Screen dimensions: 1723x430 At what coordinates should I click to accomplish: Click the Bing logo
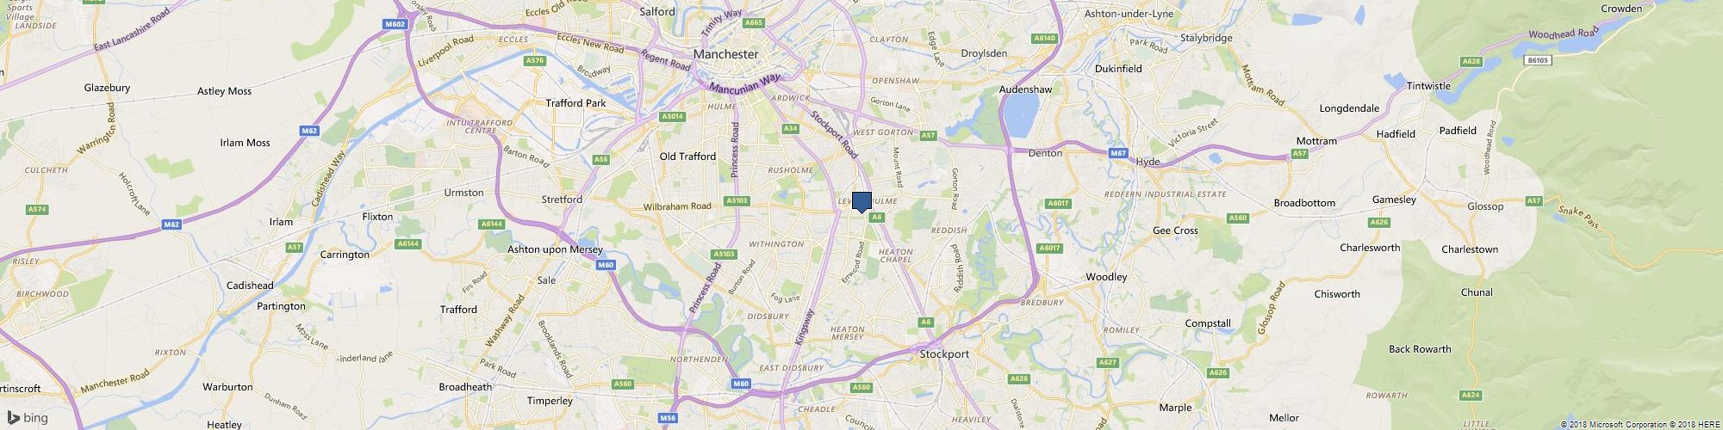27,418
